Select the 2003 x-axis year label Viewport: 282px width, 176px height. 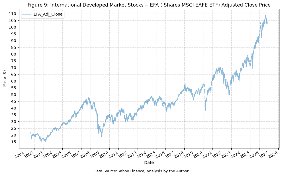pos(38,154)
